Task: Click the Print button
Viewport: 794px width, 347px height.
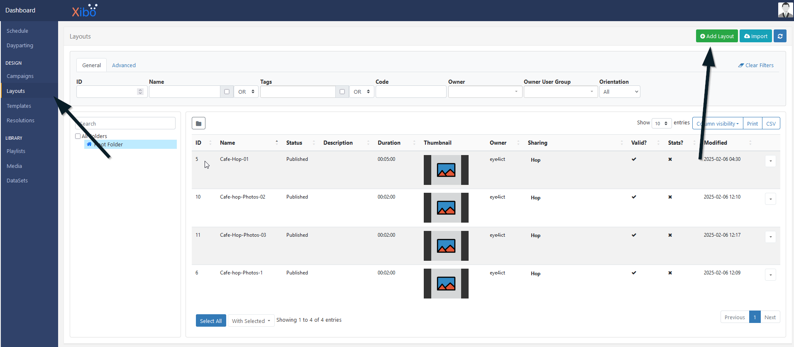Action: pos(752,124)
